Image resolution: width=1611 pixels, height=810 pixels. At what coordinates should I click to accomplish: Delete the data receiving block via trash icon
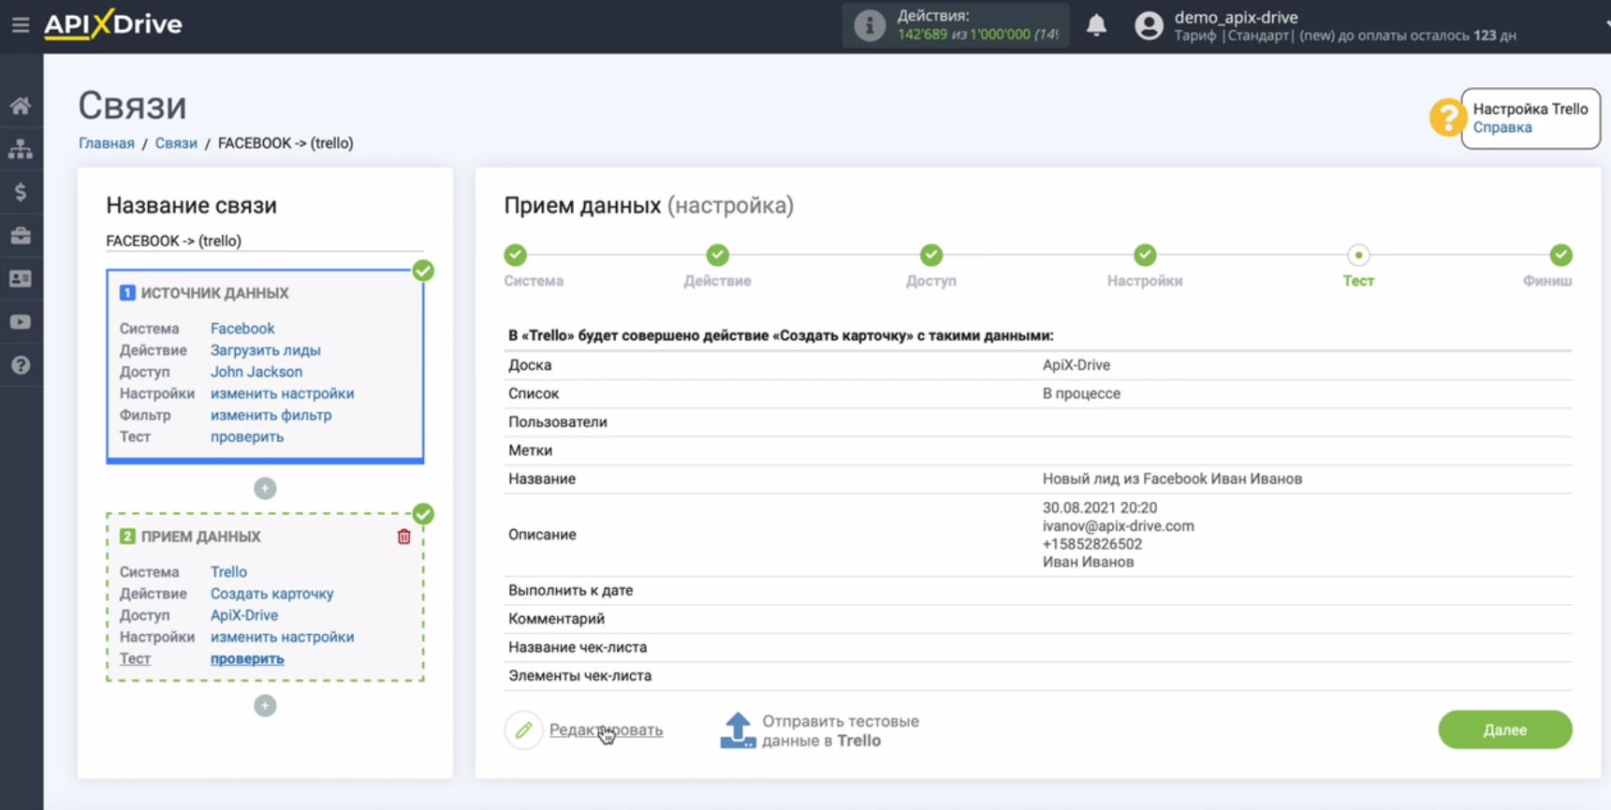(404, 537)
